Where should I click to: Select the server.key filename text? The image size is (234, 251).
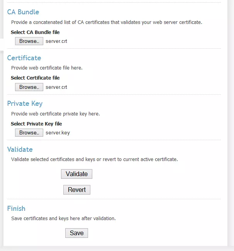[58, 133]
